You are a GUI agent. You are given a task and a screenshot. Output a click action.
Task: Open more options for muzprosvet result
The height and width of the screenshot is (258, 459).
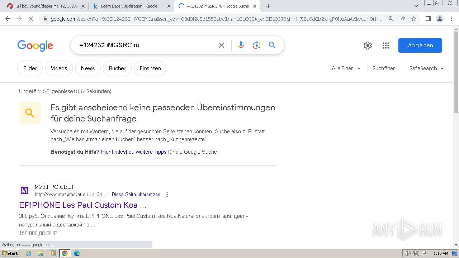coord(167,195)
